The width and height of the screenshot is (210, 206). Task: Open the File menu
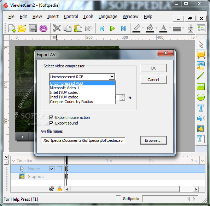coord(11,17)
